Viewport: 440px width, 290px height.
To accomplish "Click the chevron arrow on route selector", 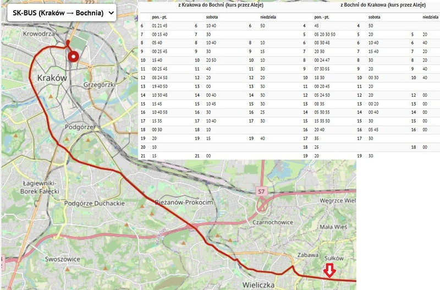I will pyautogui.click(x=109, y=13).
